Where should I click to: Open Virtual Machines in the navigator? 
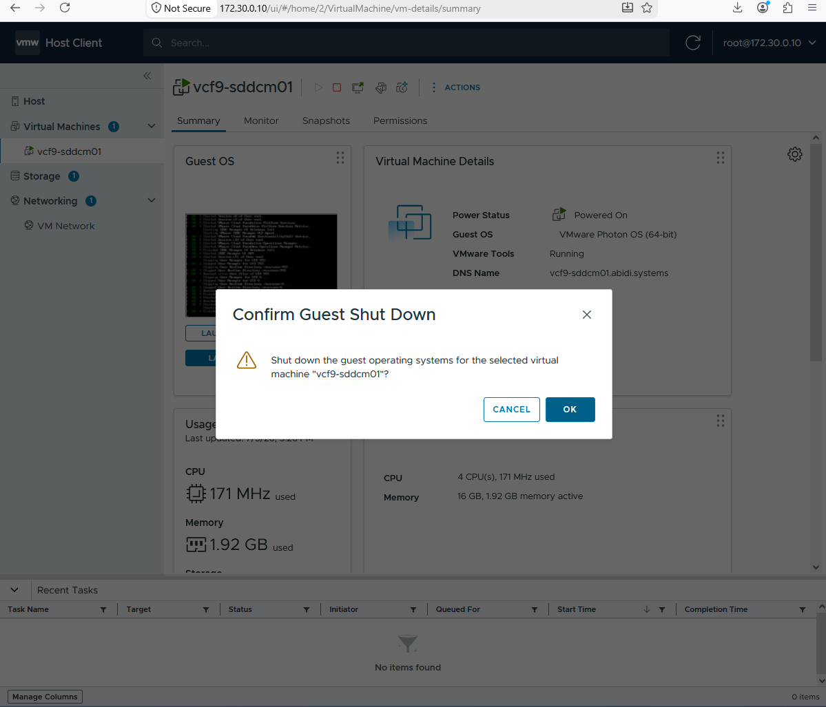point(61,127)
